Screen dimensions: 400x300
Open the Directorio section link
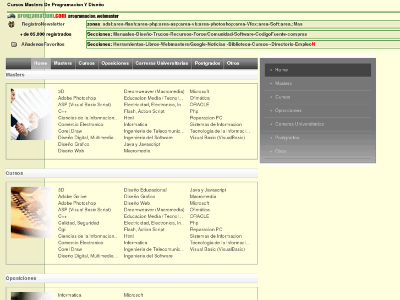(282, 44)
